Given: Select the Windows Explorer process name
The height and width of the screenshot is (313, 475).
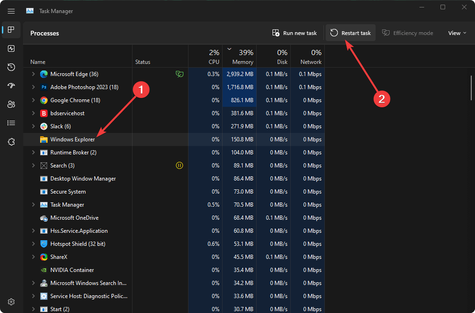Looking at the screenshot, I should pos(73,139).
